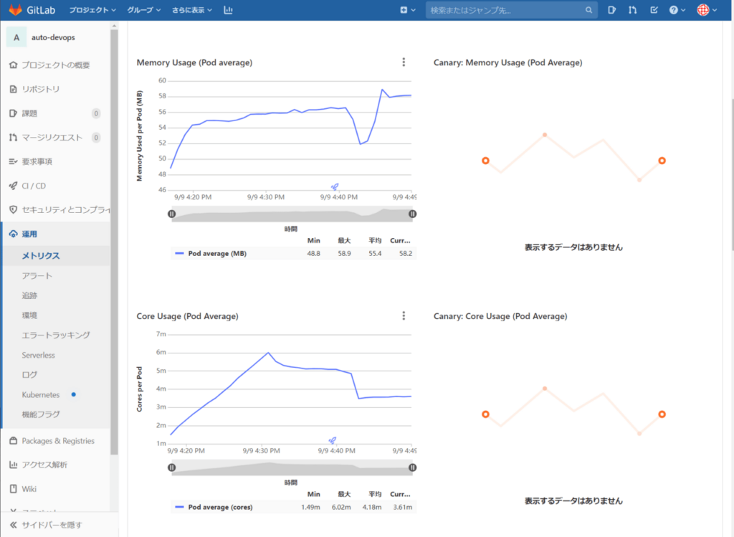This screenshot has height=537, width=734.
Task: Click the GitLab fox logo
Action: 15,10
